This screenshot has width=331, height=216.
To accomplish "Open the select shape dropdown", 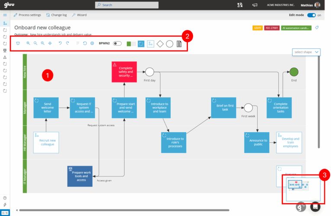I will pos(306,52).
